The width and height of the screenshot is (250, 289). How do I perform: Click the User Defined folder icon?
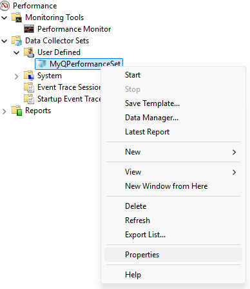[29, 52]
